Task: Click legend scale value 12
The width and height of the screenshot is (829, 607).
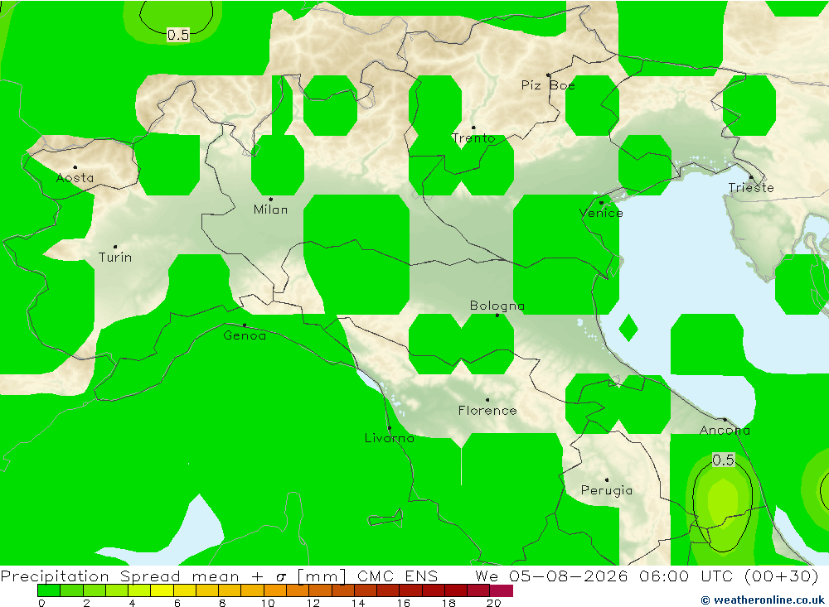Action: pyautogui.click(x=313, y=603)
